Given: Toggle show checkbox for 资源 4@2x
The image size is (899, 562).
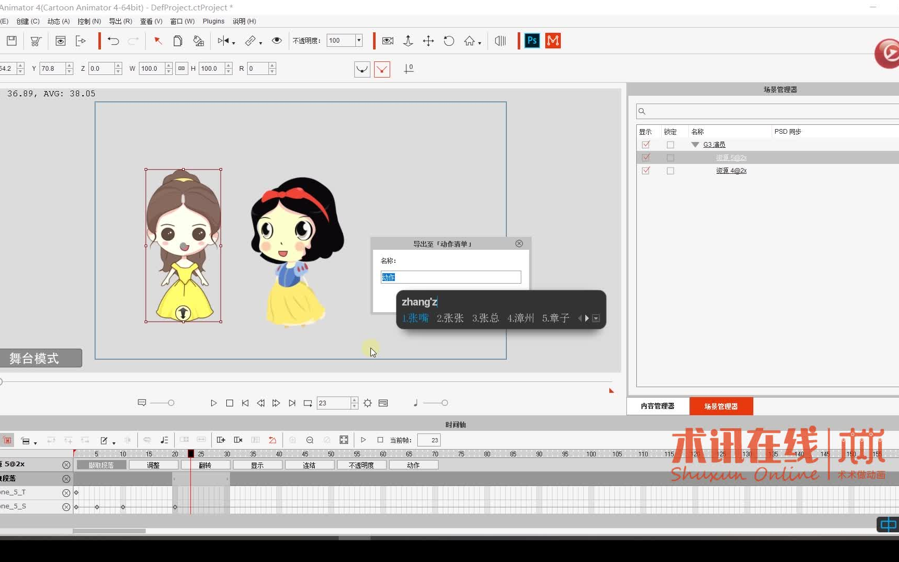Looking at the screenshot, I should point(646,171).
